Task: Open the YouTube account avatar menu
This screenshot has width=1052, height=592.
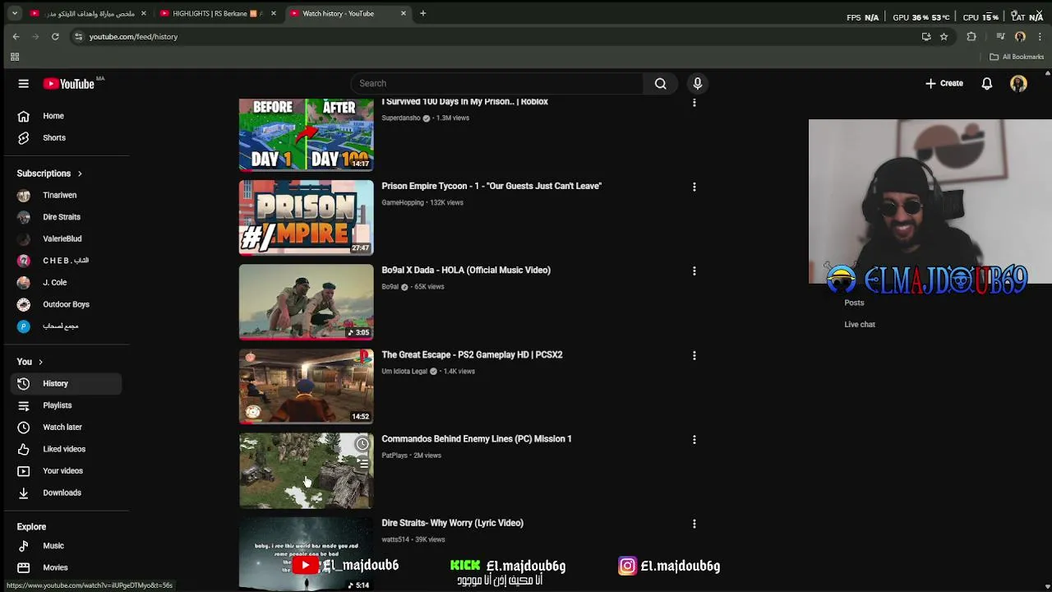Action: [x=1018, y=83]
